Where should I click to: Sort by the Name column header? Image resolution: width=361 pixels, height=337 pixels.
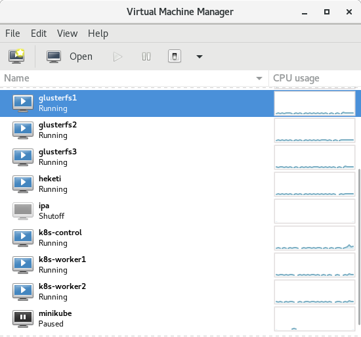tap(134, 78)
